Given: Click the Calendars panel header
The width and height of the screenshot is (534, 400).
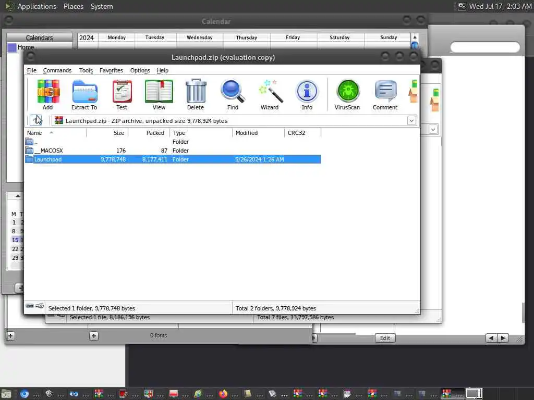Looking at the screenshot, I should (40, 37).
